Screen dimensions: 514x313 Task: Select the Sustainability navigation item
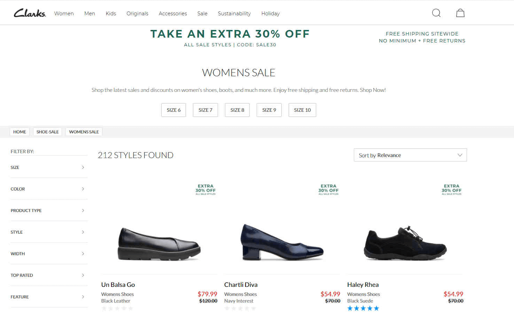(234, 14)
